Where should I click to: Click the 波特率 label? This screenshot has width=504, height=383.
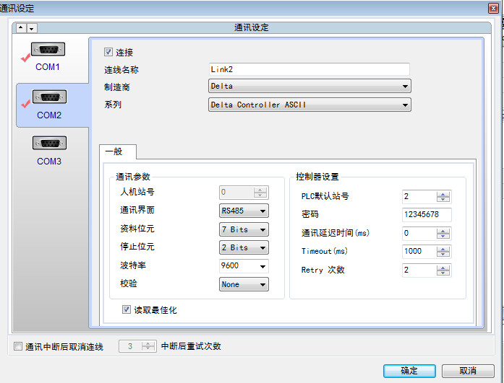[x=133, y=265]
